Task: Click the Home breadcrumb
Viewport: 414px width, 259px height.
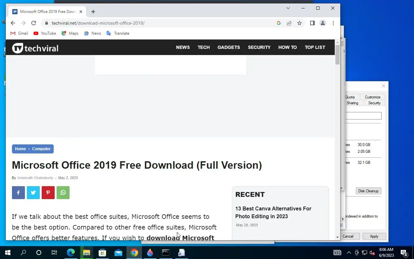Action: coord(20,149)
